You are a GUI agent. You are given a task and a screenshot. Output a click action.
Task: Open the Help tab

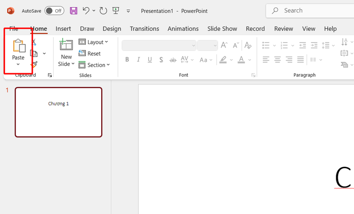point(330,29)
